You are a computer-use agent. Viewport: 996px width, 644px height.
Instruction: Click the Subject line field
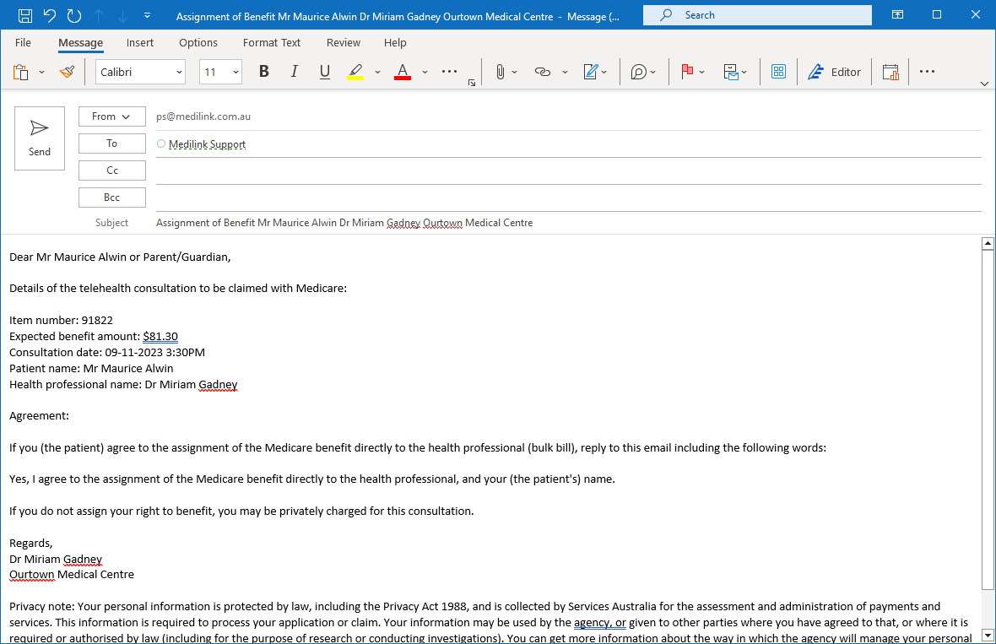pos(569,223)
